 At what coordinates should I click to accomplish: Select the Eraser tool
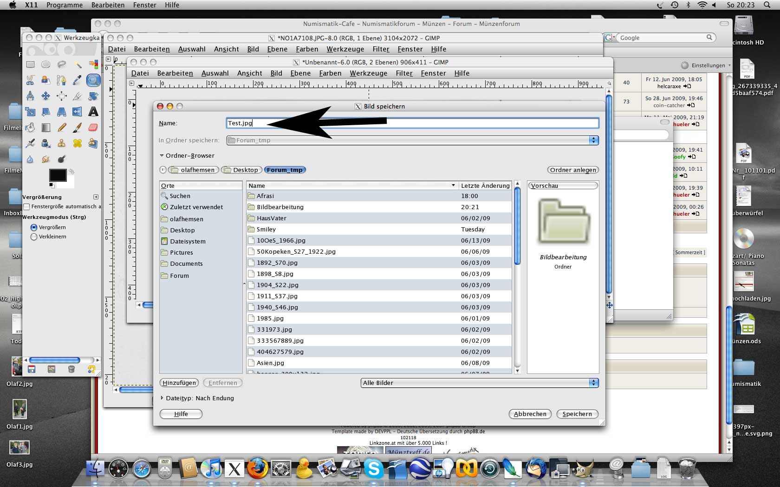93,128
